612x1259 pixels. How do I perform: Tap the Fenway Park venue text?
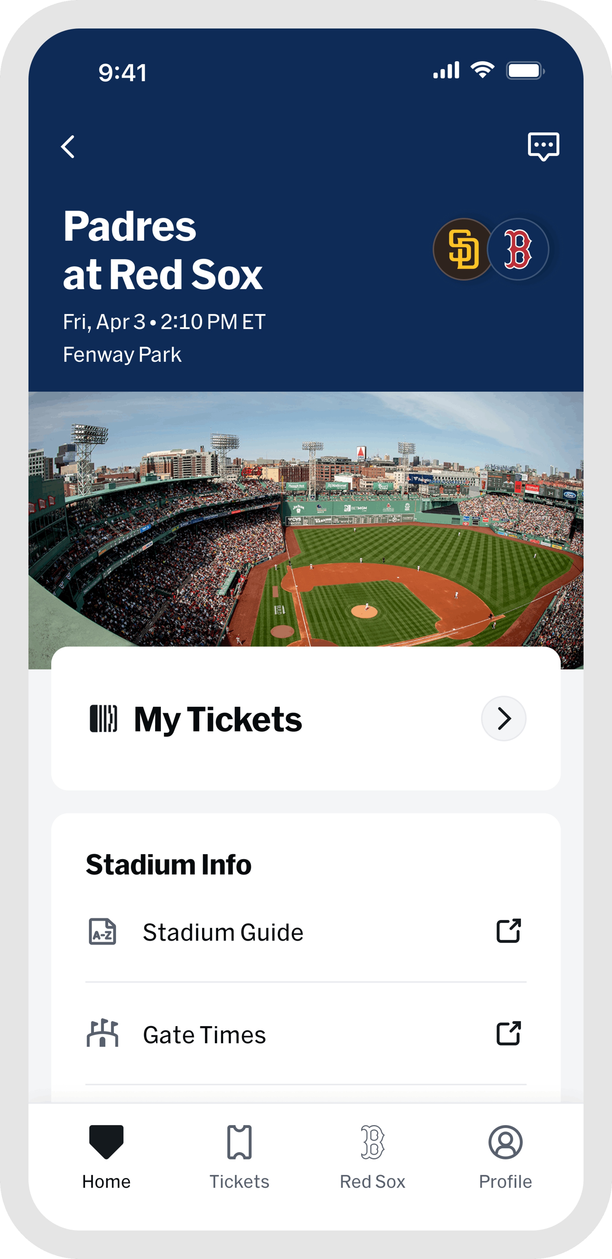point(122,355)
